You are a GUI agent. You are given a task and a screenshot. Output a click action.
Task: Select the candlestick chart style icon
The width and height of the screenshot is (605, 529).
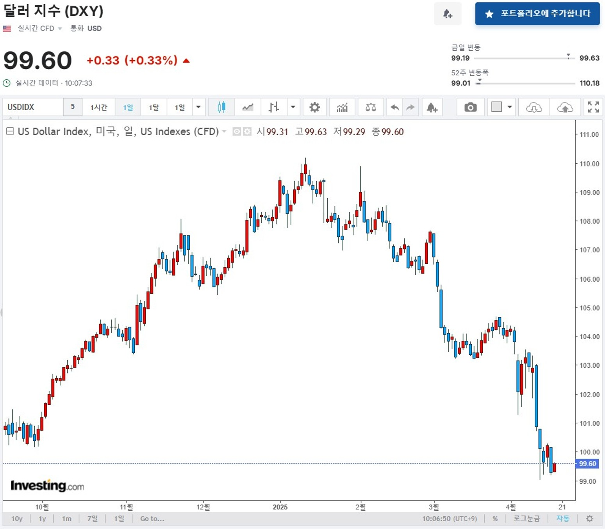click(221, 107)
